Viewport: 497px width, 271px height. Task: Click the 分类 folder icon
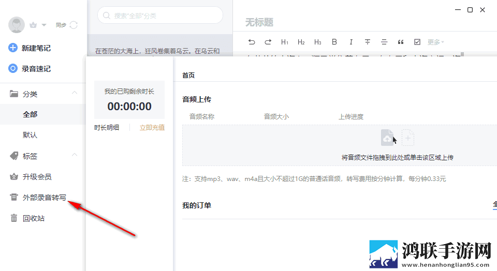point(13,94)
